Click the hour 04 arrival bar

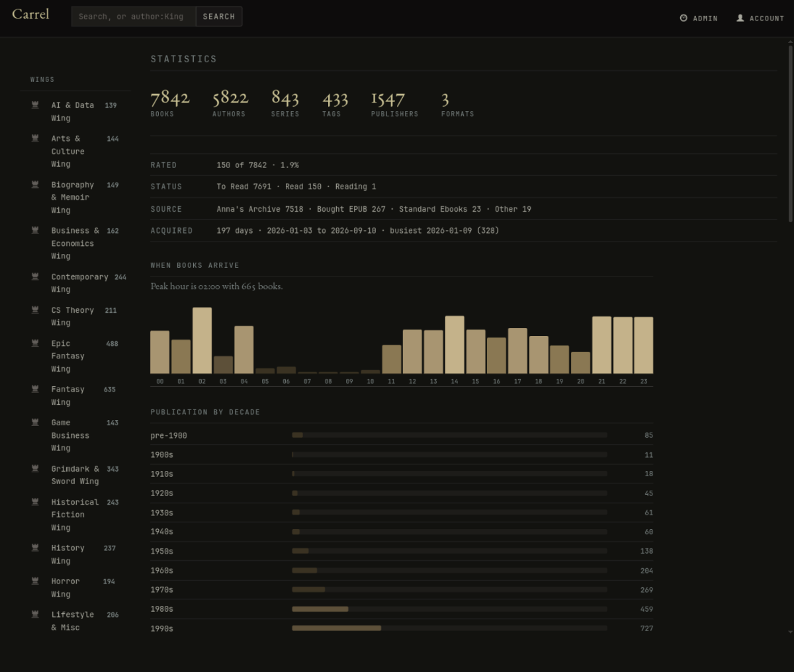(x=243, y=350)
